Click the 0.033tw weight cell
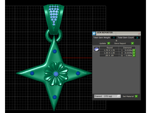 click(129, 53)
